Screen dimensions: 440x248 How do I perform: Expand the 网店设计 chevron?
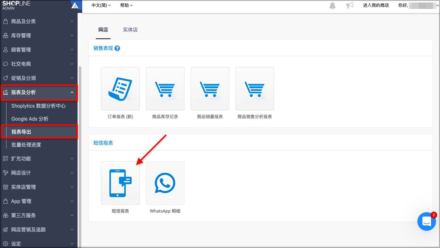72,173
